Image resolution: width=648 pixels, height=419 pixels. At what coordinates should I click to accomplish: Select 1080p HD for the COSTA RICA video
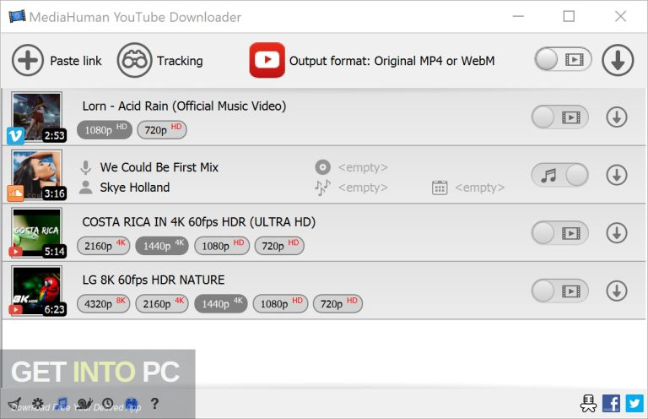click(222, 246)
